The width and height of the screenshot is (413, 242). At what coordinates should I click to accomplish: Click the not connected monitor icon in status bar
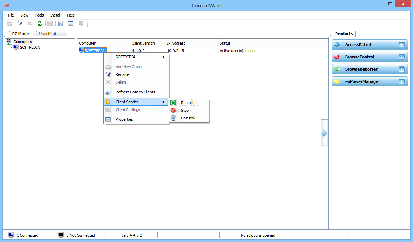(60, 235)
